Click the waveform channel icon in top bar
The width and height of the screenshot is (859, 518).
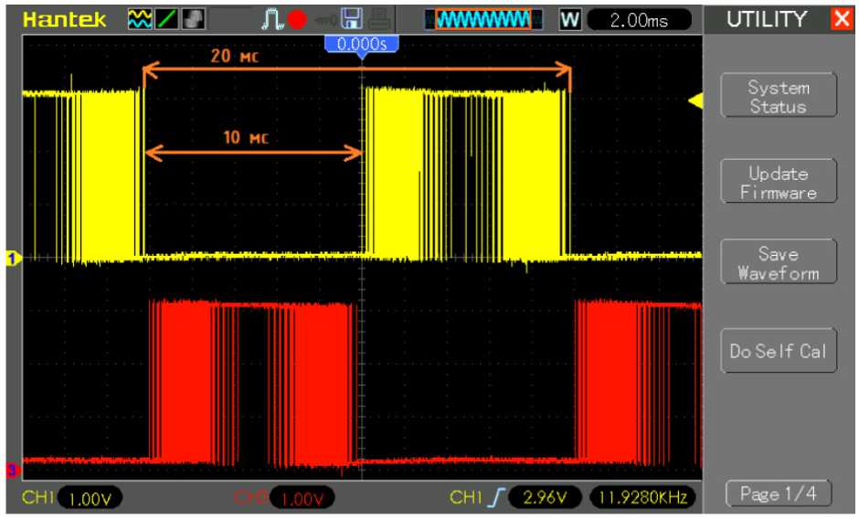[139, 19]
